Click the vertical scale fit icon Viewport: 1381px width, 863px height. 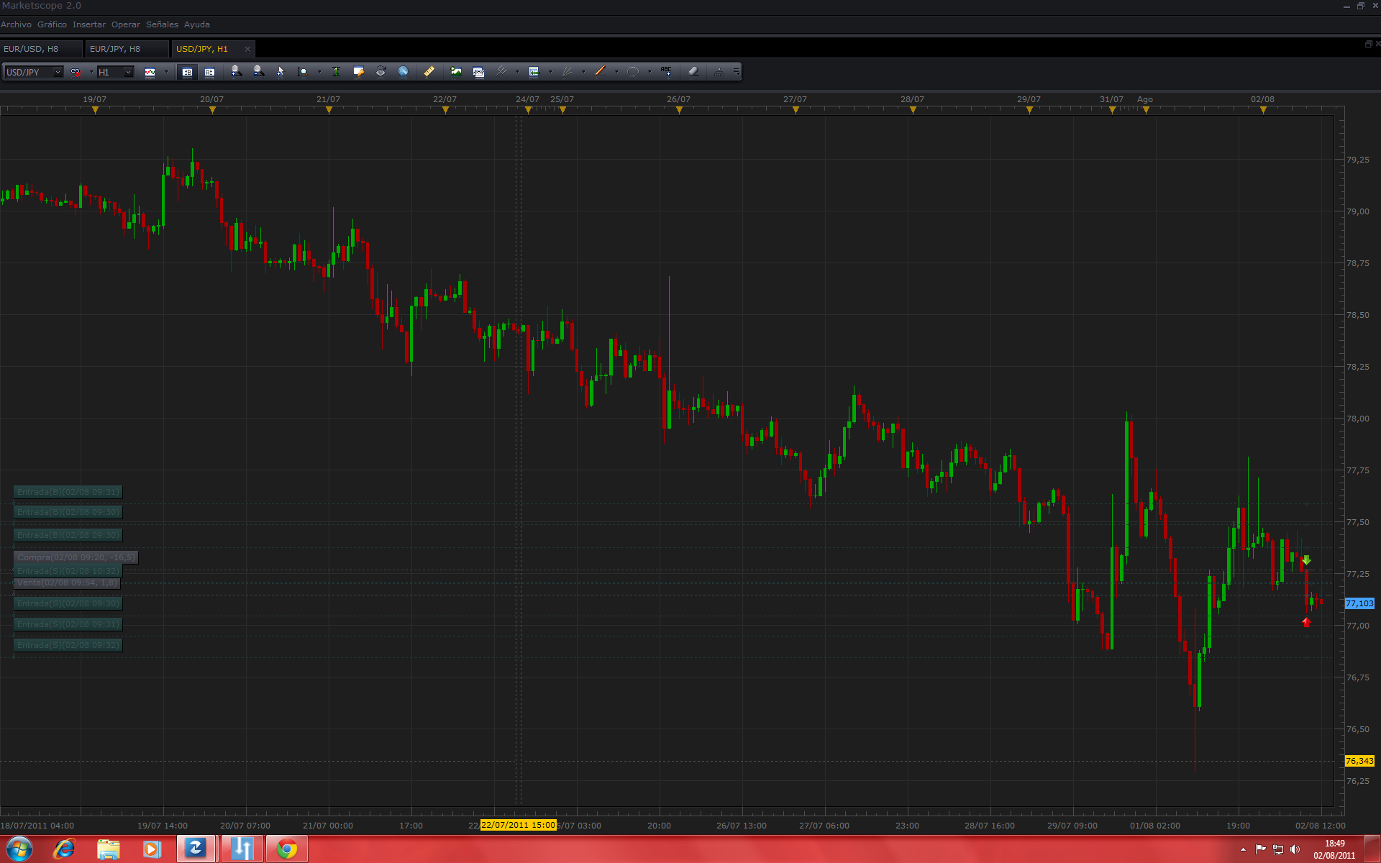pyautogui.click(x=336, y=72)
